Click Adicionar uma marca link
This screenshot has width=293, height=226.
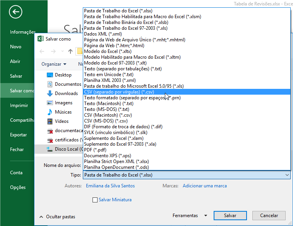point(205,186)
